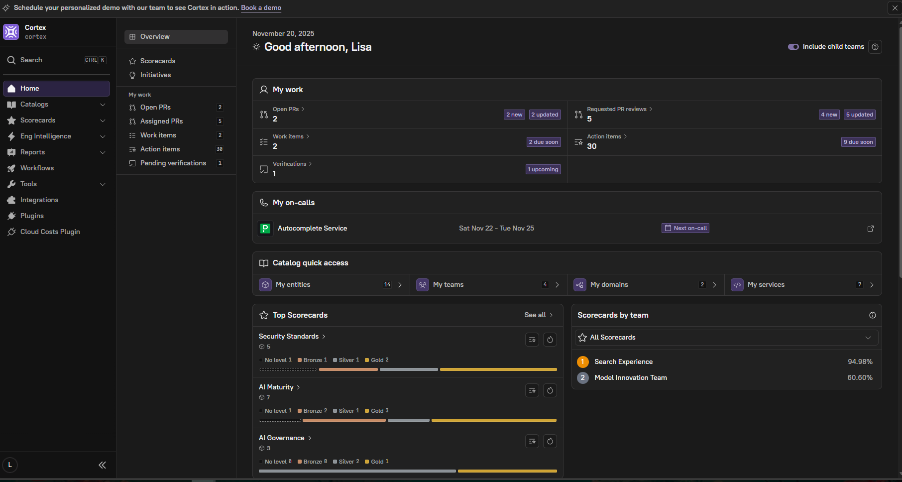
Task: Select Model Innovation Team row
Action: 727,378
